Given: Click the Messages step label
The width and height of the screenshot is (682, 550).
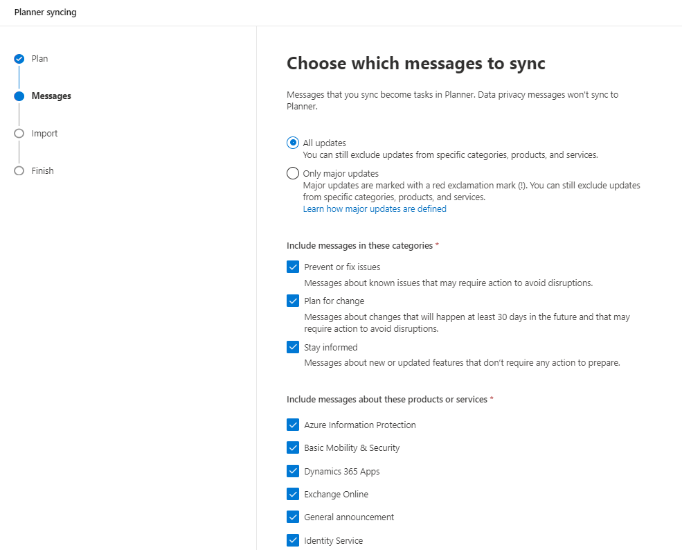Looking at the screenshot, I should tap(52, 96).
